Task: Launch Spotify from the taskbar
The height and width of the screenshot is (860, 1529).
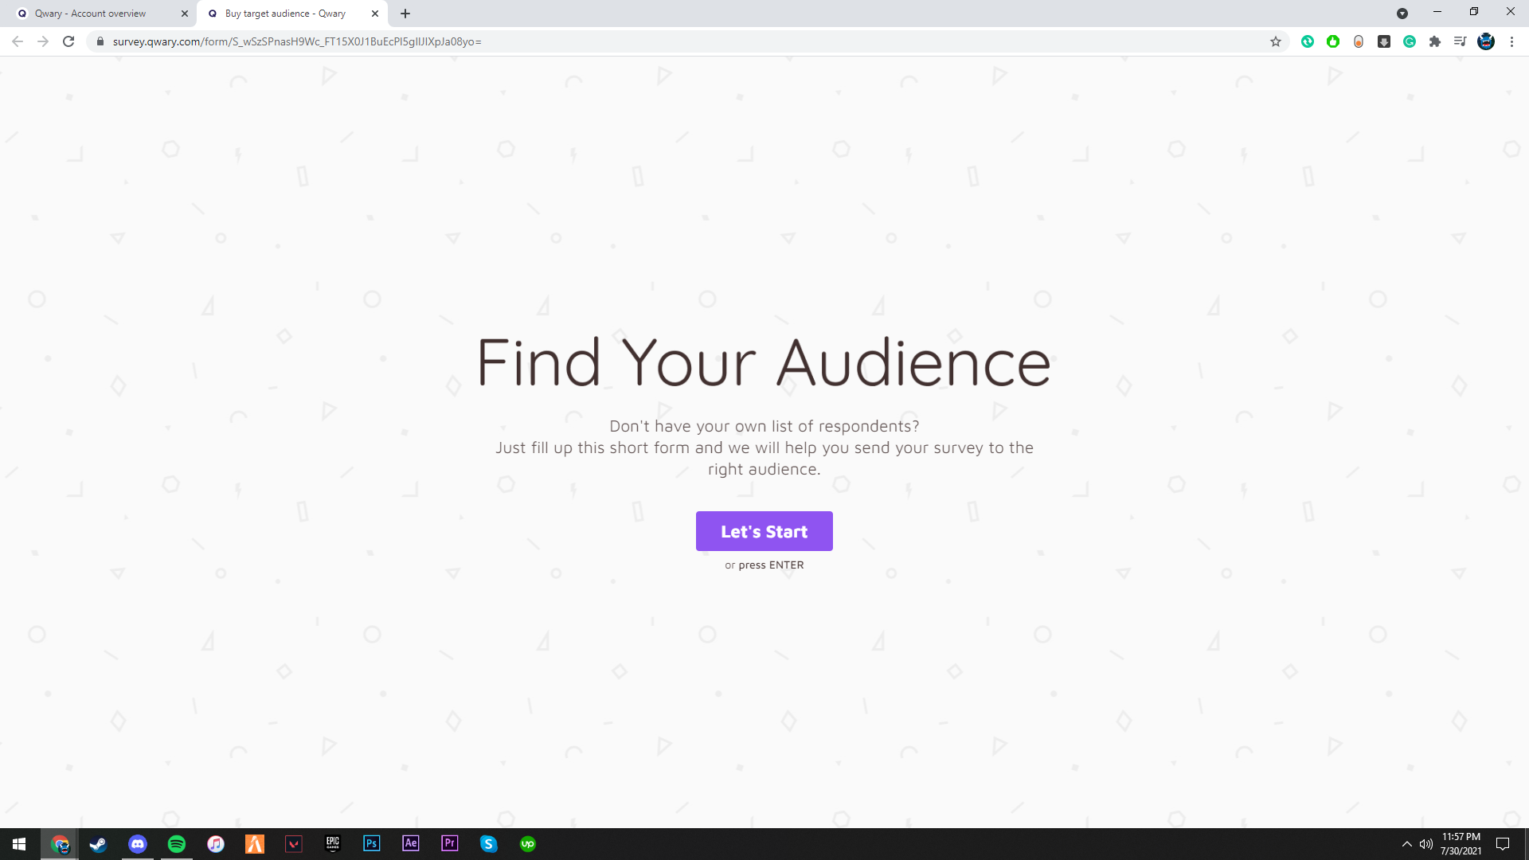Action: [177, 844]
